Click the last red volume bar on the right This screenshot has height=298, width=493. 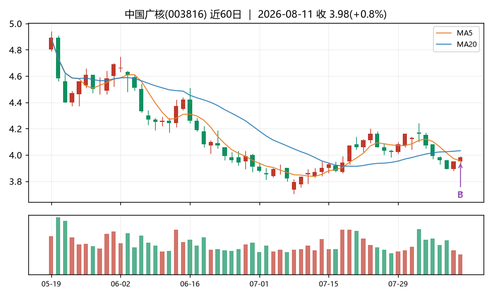tap(461, 264)
